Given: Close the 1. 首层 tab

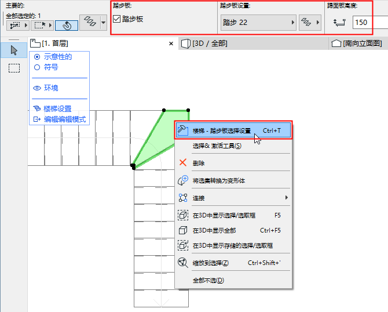Looking at the screenshot, I should click(171, 43).
